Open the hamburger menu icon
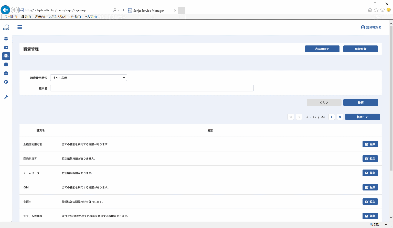 coord(20,27)
